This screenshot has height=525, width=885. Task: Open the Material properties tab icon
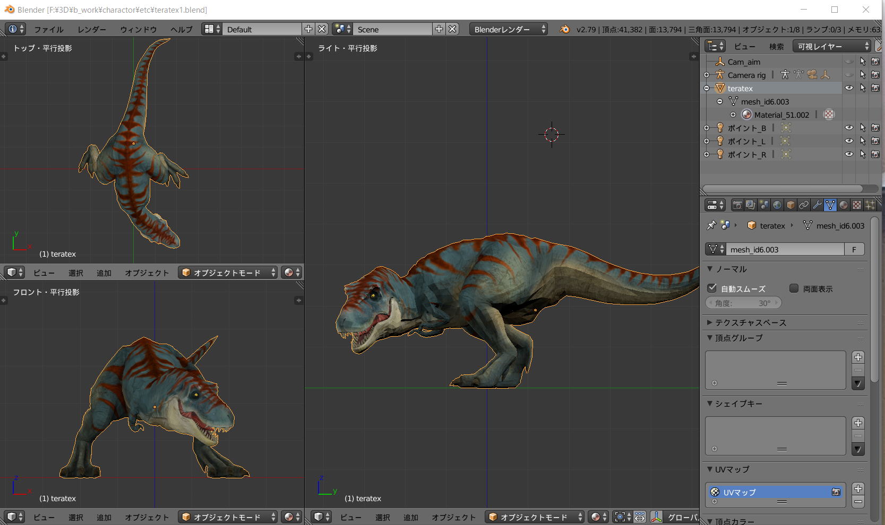pyautogui.click(x=844, y=205)
